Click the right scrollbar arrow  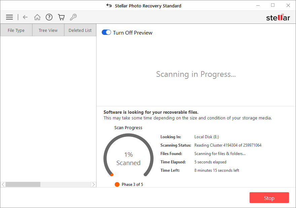coord(94,184)
